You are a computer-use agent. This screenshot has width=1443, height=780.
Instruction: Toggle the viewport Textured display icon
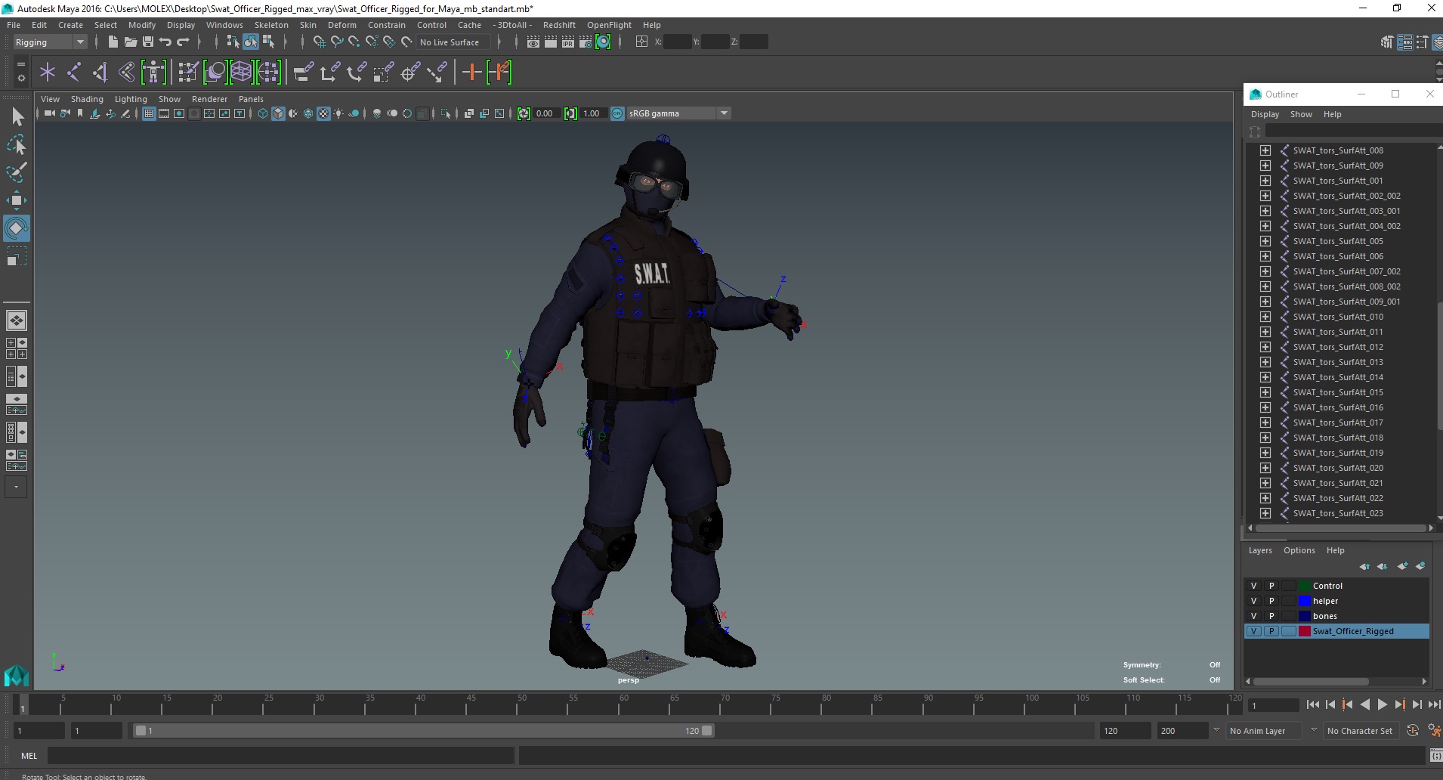(323, 113)
